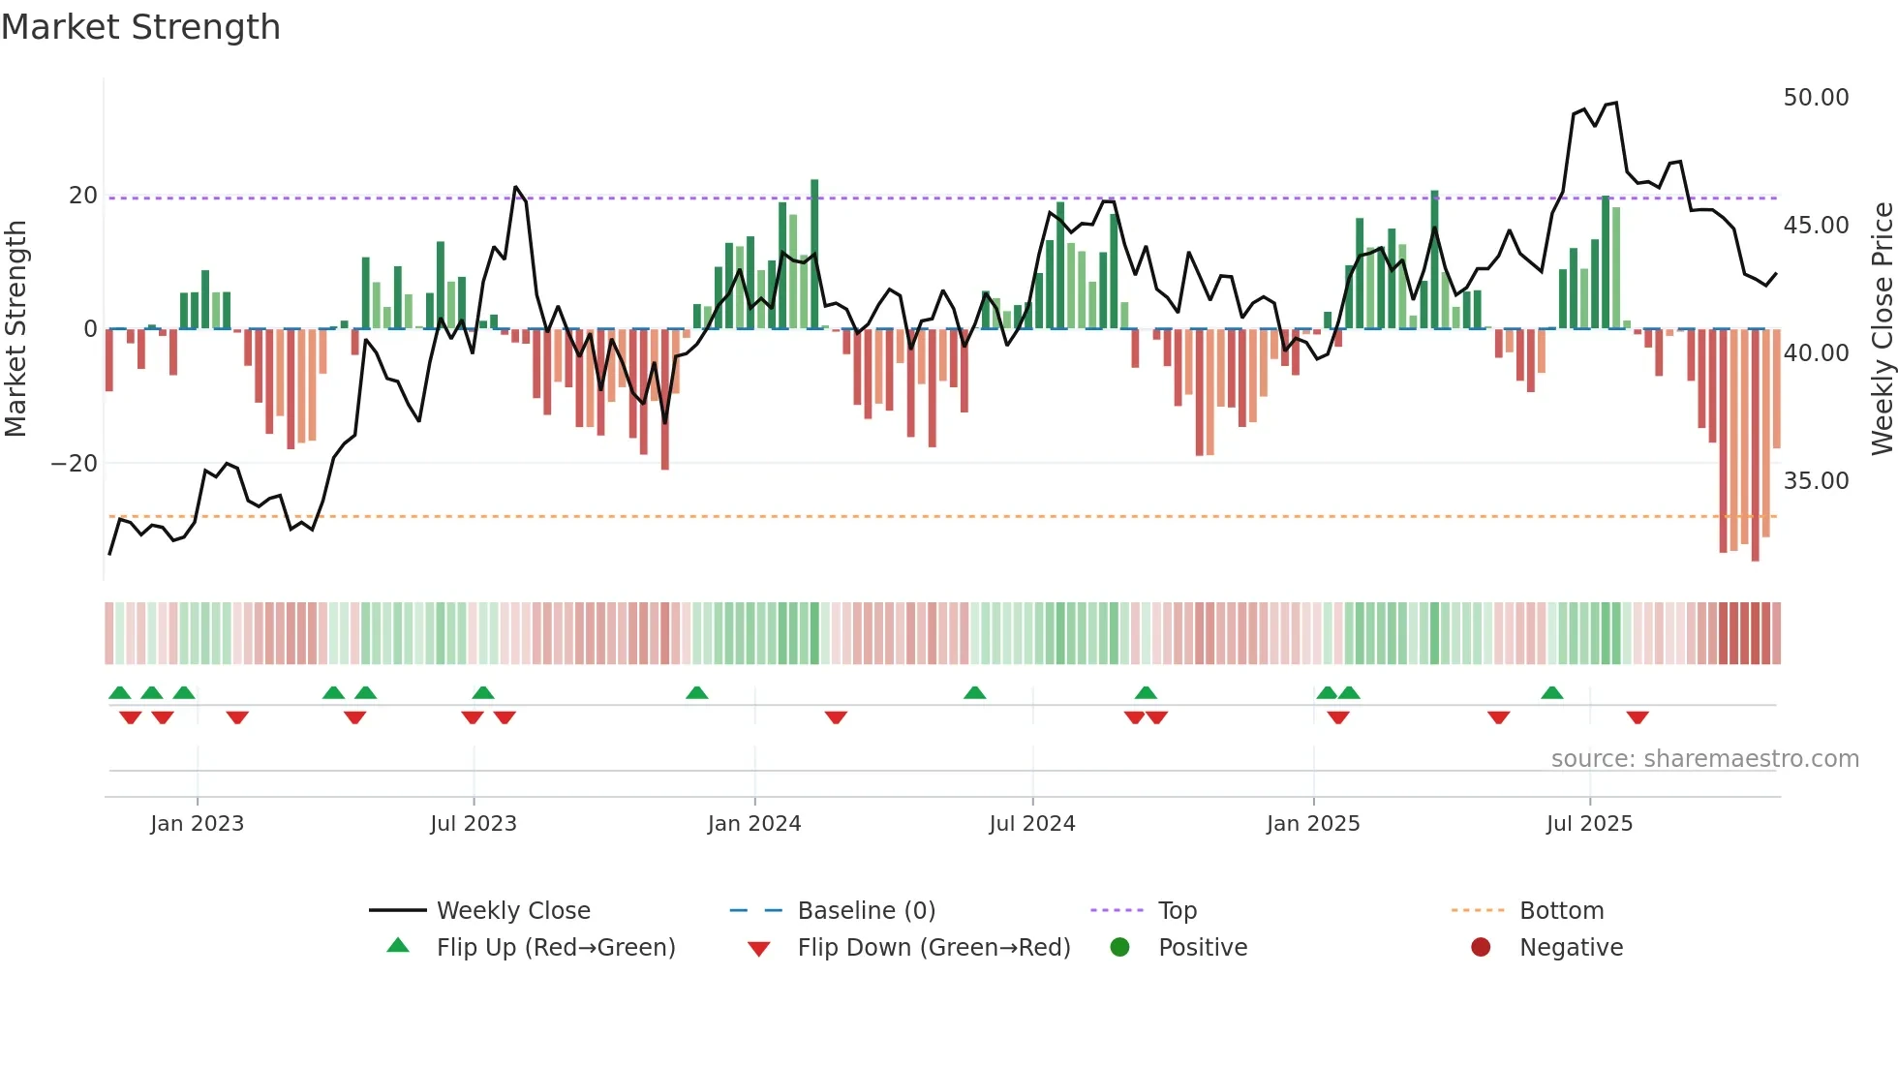Click the source: sharemaestro.com text
Image resolution: width=1898 pixels, height=1067 pixels.
[1704, 758]
